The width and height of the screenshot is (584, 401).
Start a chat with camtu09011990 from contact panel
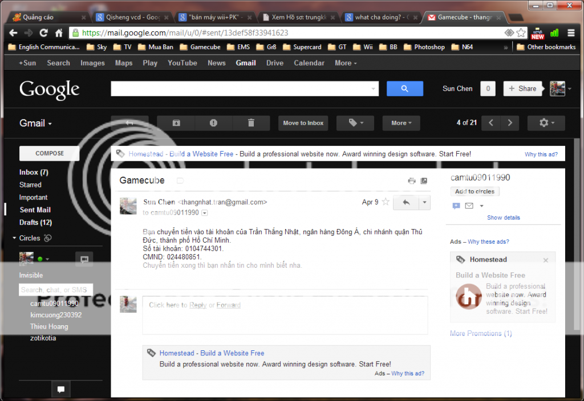coord(456,206)
